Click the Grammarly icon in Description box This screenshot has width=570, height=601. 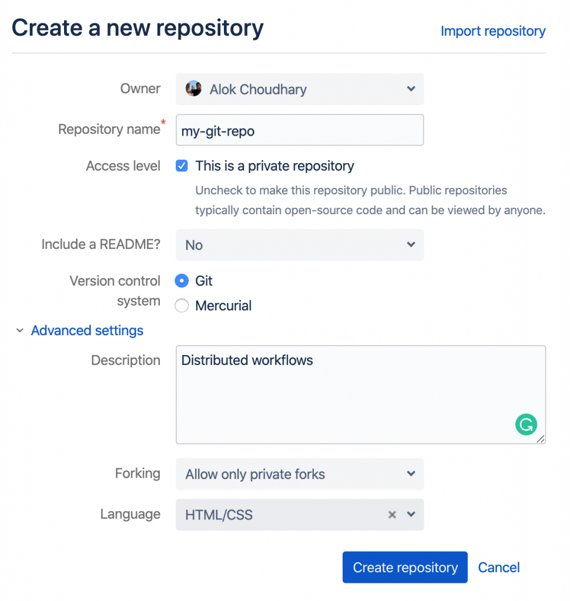tap(526, 424)
